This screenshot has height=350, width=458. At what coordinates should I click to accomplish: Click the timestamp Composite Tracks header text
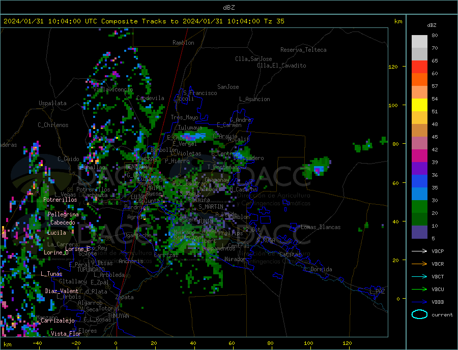tap(144, 21)
